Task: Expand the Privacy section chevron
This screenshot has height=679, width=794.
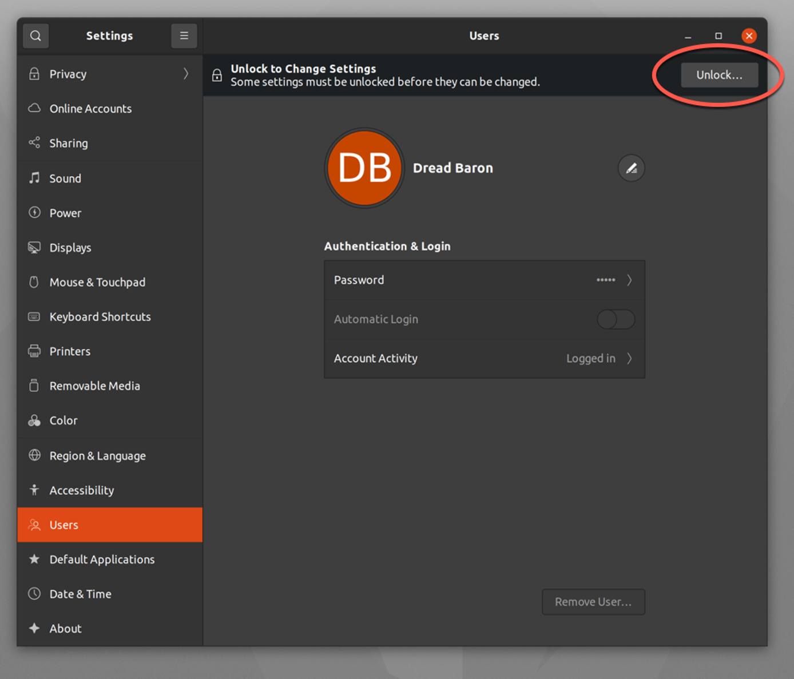Action: (x=186, y=74)
